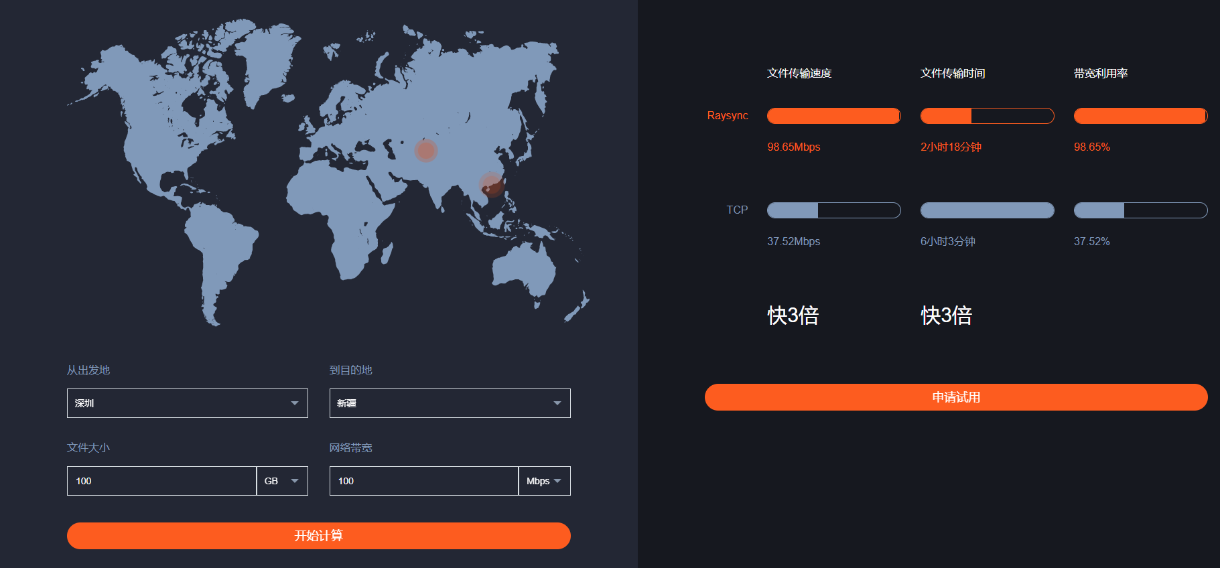Click the Shenzhen location marker on map

coord(490,186)
